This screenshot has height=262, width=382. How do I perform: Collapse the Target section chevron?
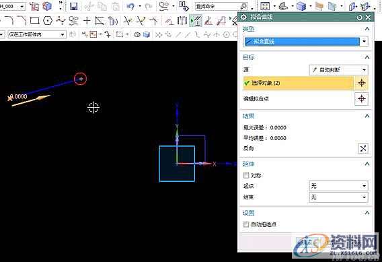coord(367,57)
